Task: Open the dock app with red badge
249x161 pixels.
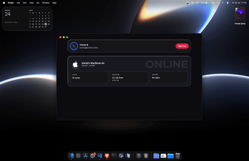Action: click(93, 156)
